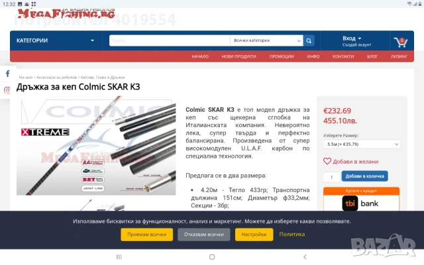424x265 pixels.
Task: Click the tbi bank credit logo
Action: pyautogui.click(x=361, y=203)
